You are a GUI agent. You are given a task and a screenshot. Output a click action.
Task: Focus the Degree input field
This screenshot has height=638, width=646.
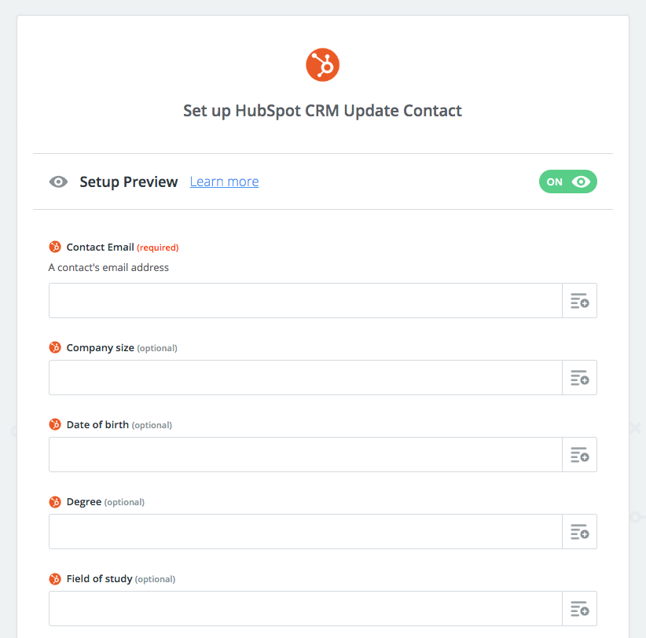pos(306,532)
